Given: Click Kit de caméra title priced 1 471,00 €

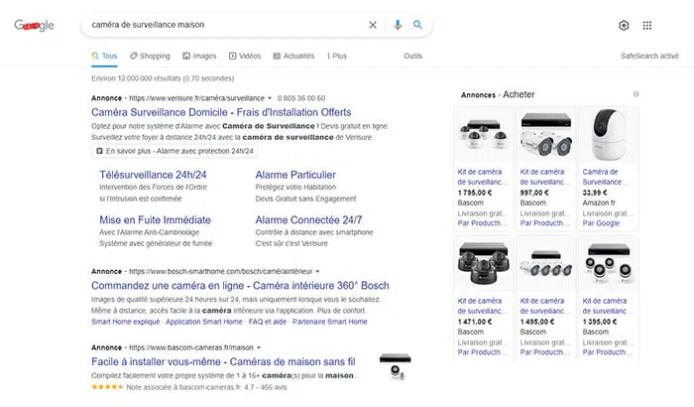Looking at the screenshot, I should click(483, 306).
